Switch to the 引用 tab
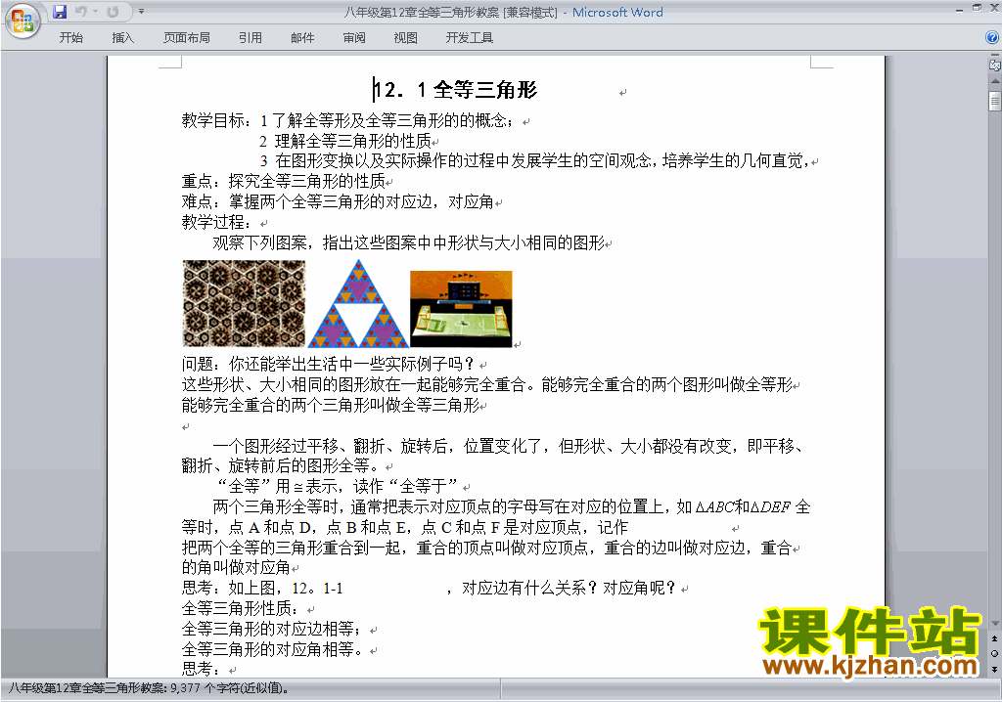The height and width of the screenshot is (702, 1002). (250, 38)
